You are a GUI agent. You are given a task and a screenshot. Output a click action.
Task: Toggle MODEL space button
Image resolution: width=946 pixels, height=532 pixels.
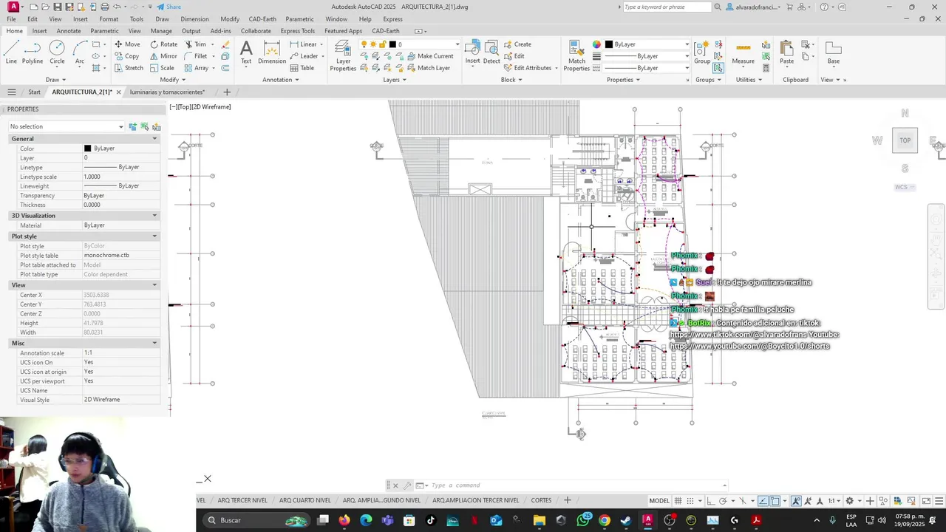659,501
